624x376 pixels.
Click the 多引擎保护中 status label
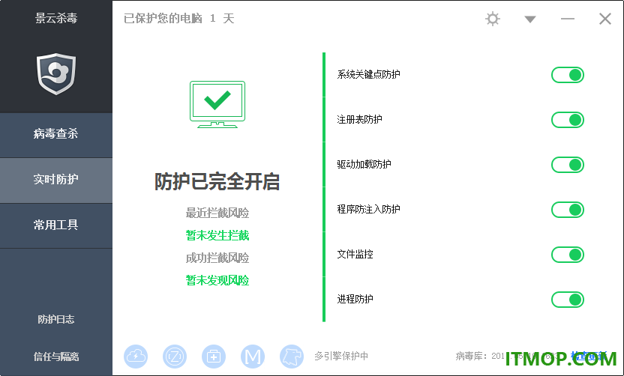pos(341,356)
